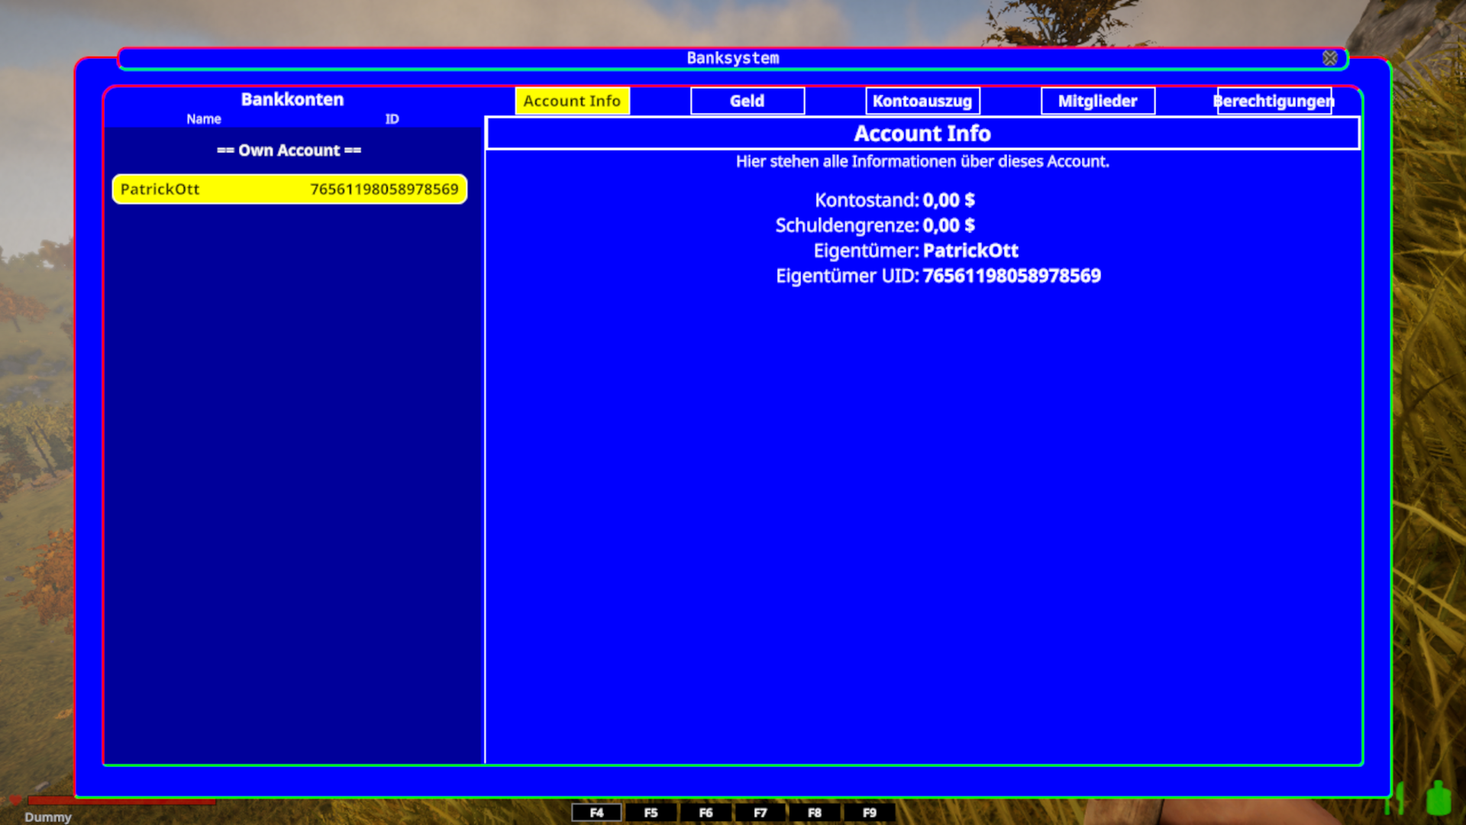
Task: Select the F7 hotbar slot
Action: click(760, 813)
